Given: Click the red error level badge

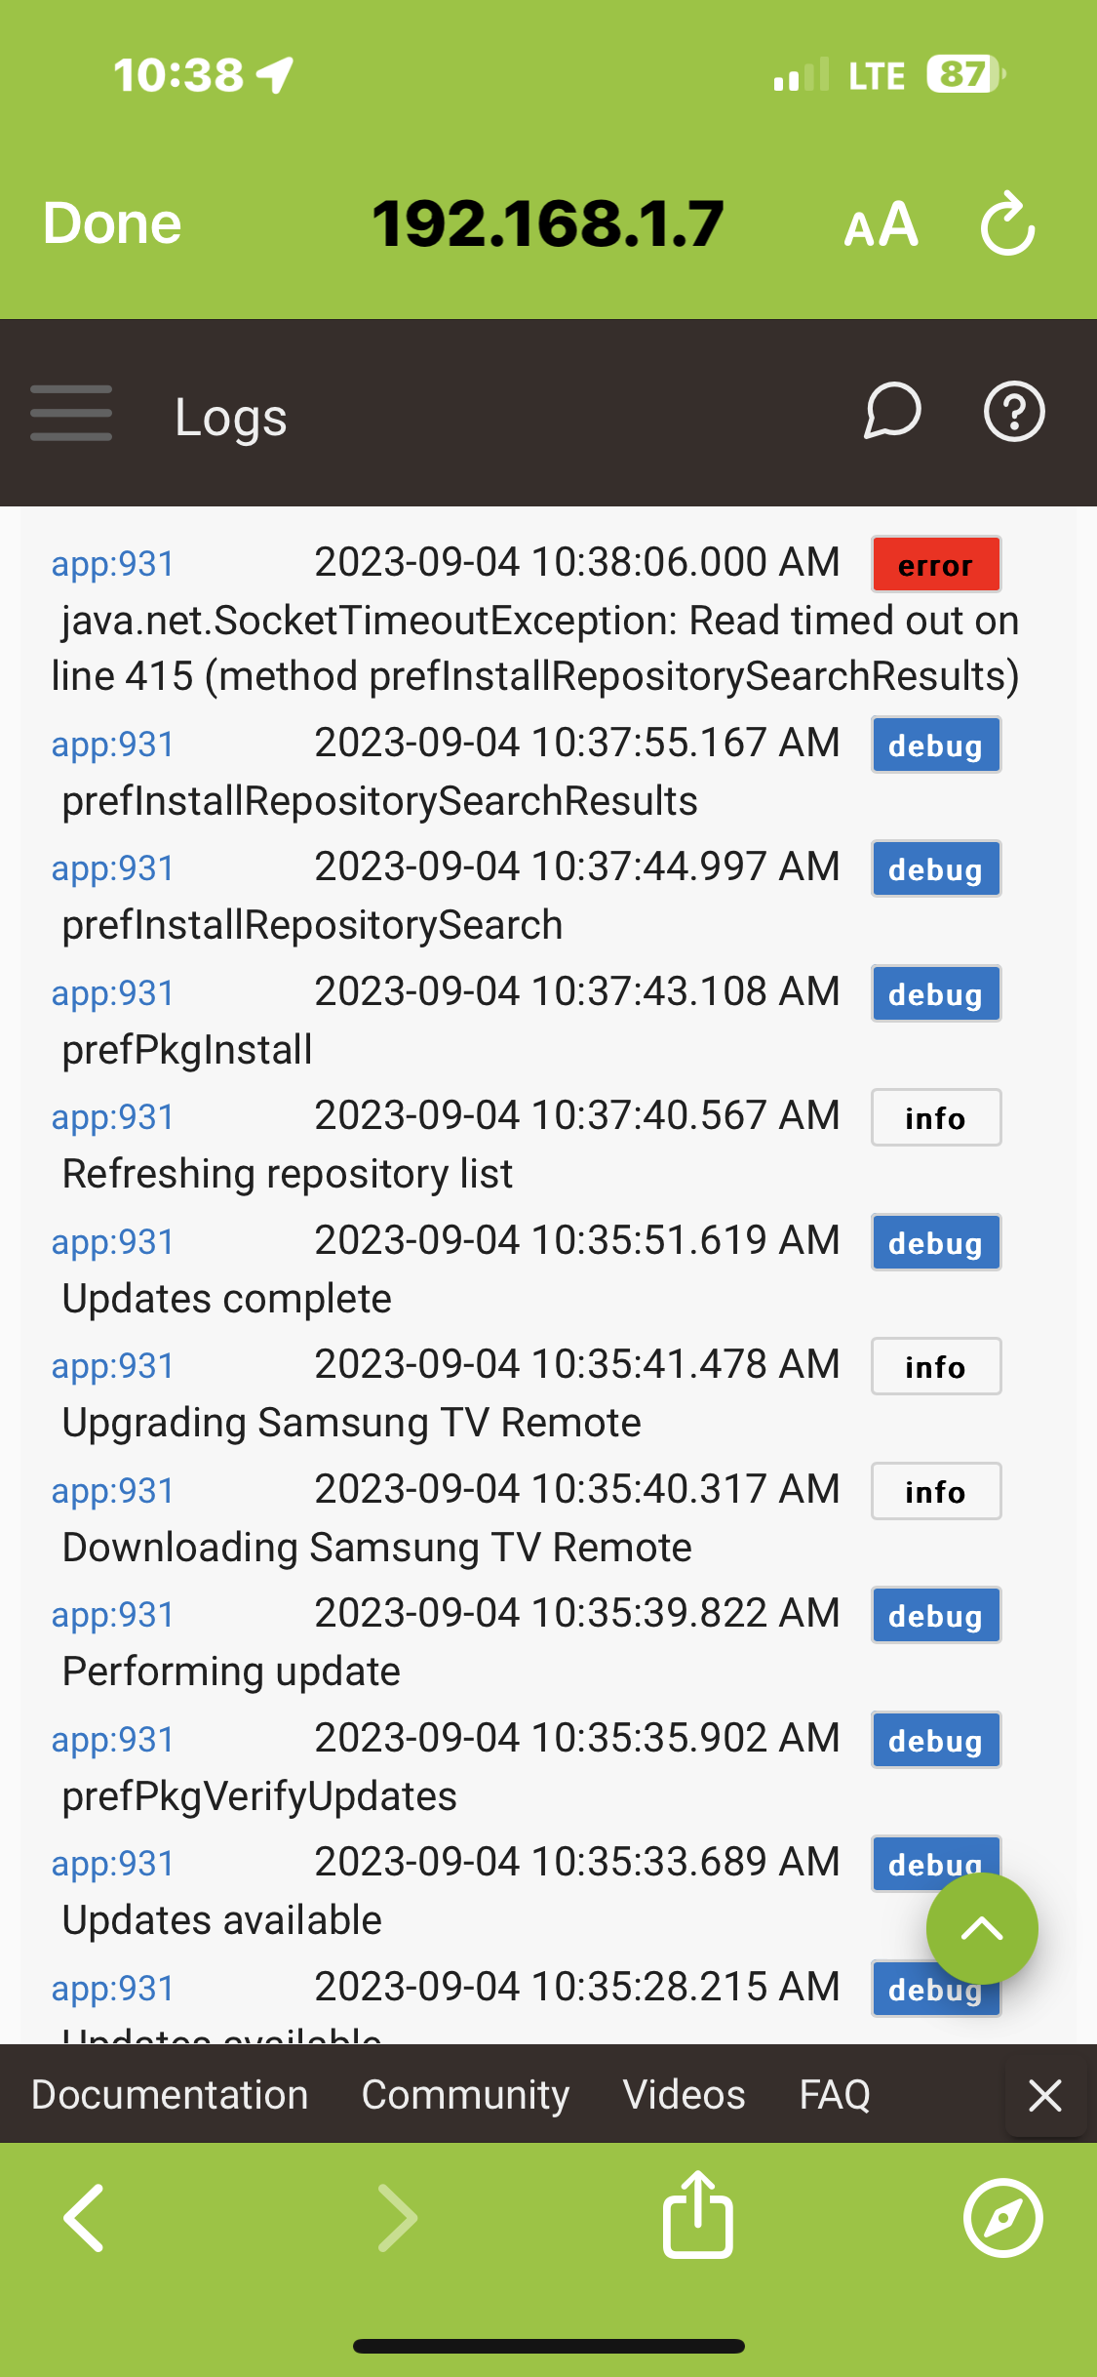Looking at the screenshot, I should [936, 564].
